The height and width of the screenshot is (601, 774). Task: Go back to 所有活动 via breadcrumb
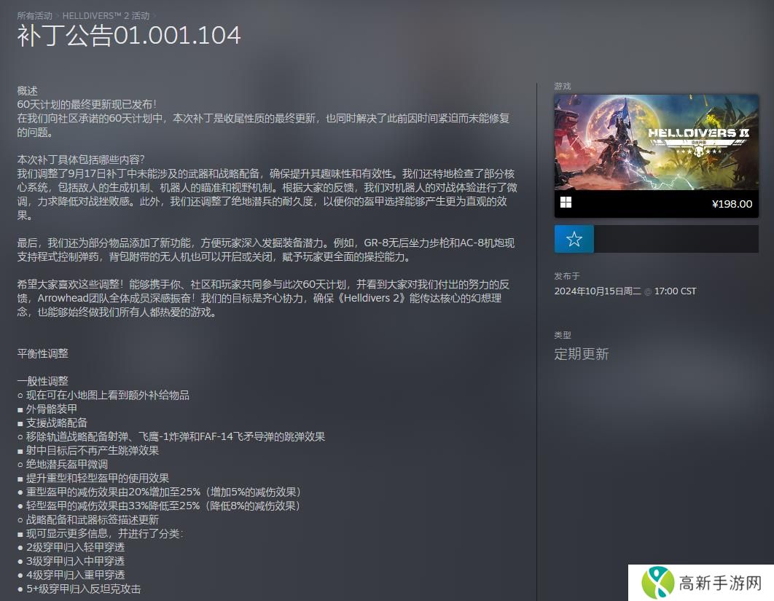pyautogui.click(x=35, y=15)
